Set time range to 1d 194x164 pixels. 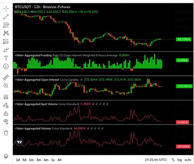(18, 160)
